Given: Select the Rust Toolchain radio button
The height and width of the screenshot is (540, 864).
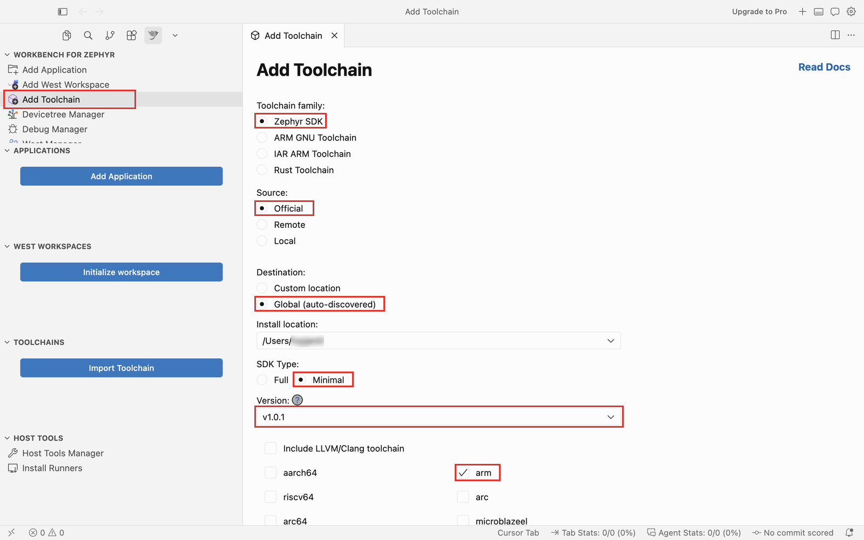Looking at the screenshot, I should point(262,170).
